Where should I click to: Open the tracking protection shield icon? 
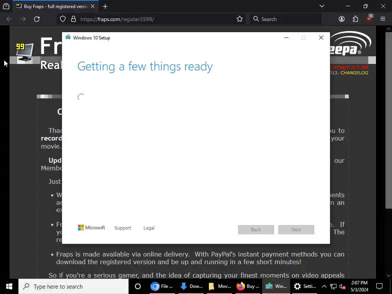pos(63,19)
